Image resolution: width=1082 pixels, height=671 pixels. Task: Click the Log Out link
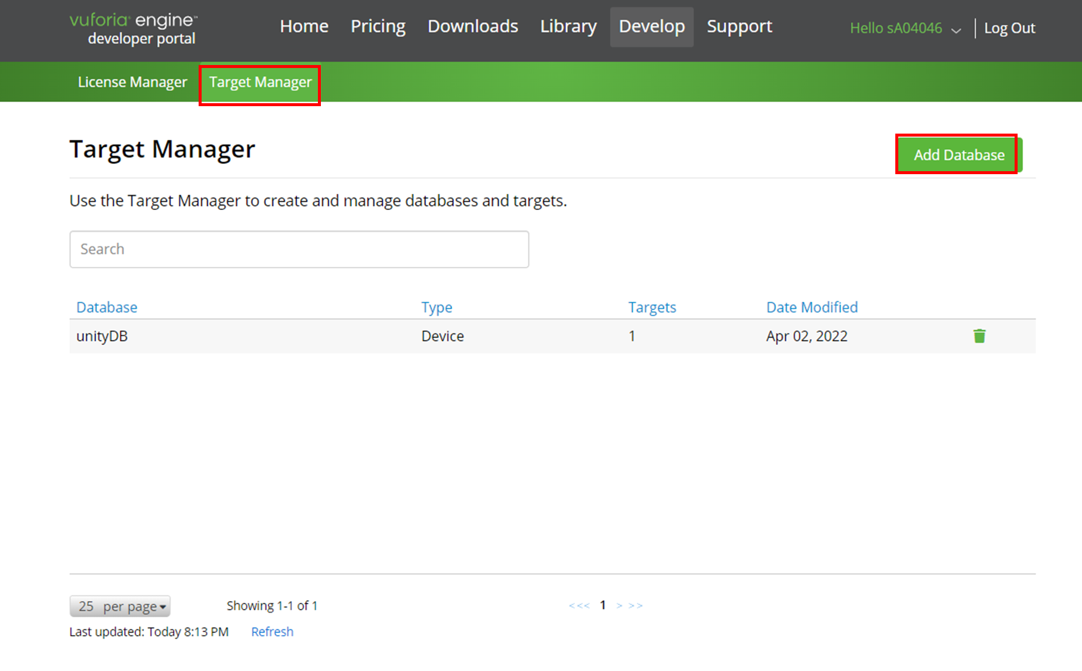[1009, 28]
